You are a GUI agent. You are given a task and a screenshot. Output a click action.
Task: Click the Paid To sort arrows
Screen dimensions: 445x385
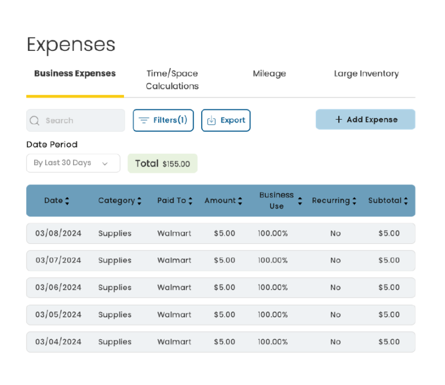point(191,201)
